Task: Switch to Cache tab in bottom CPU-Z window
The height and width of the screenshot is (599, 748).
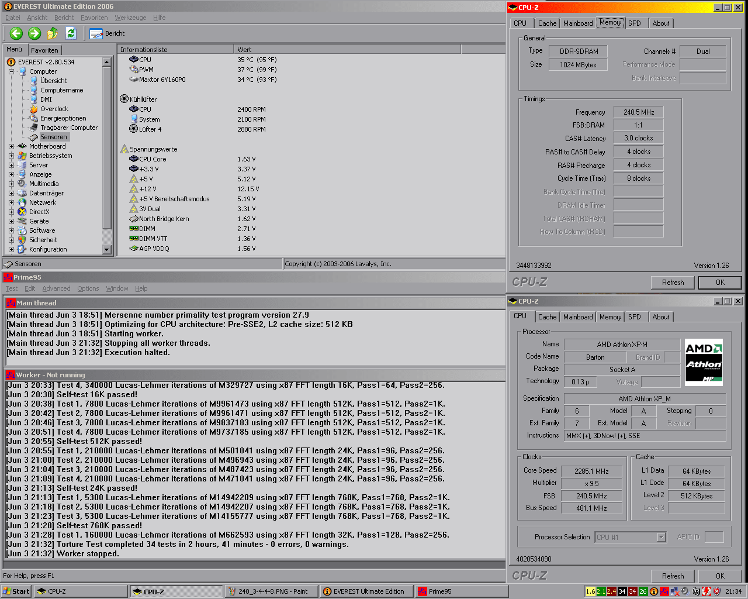Action: click(547, 317)
